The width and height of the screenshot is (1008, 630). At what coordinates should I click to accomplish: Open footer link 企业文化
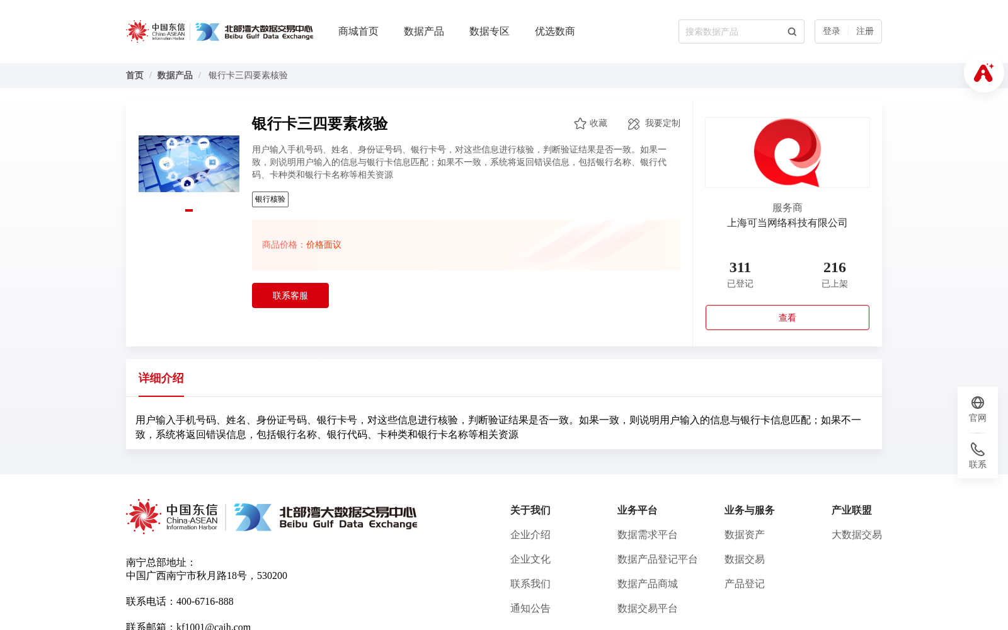point(530,559)
